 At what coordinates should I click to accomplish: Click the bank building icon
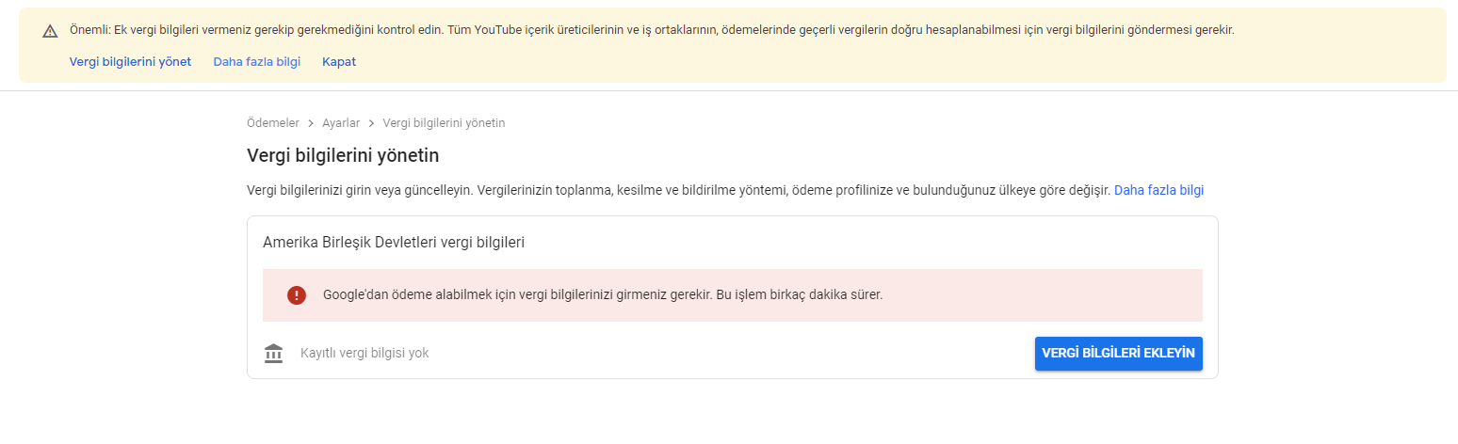tap(274, 354)
